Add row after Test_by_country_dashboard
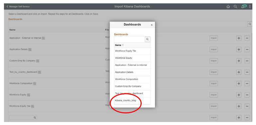The image size is (256, 125). click(239, 72)
